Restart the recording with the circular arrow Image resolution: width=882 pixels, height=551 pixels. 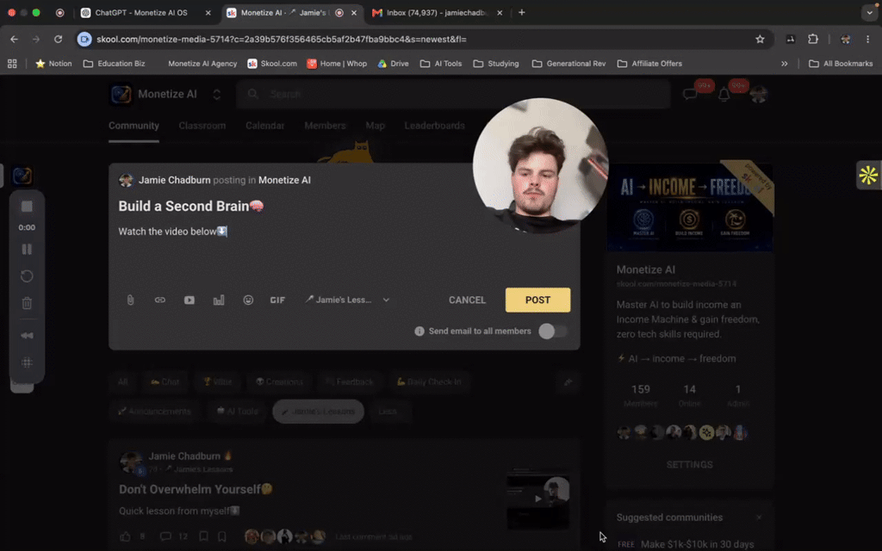[27, 276]
